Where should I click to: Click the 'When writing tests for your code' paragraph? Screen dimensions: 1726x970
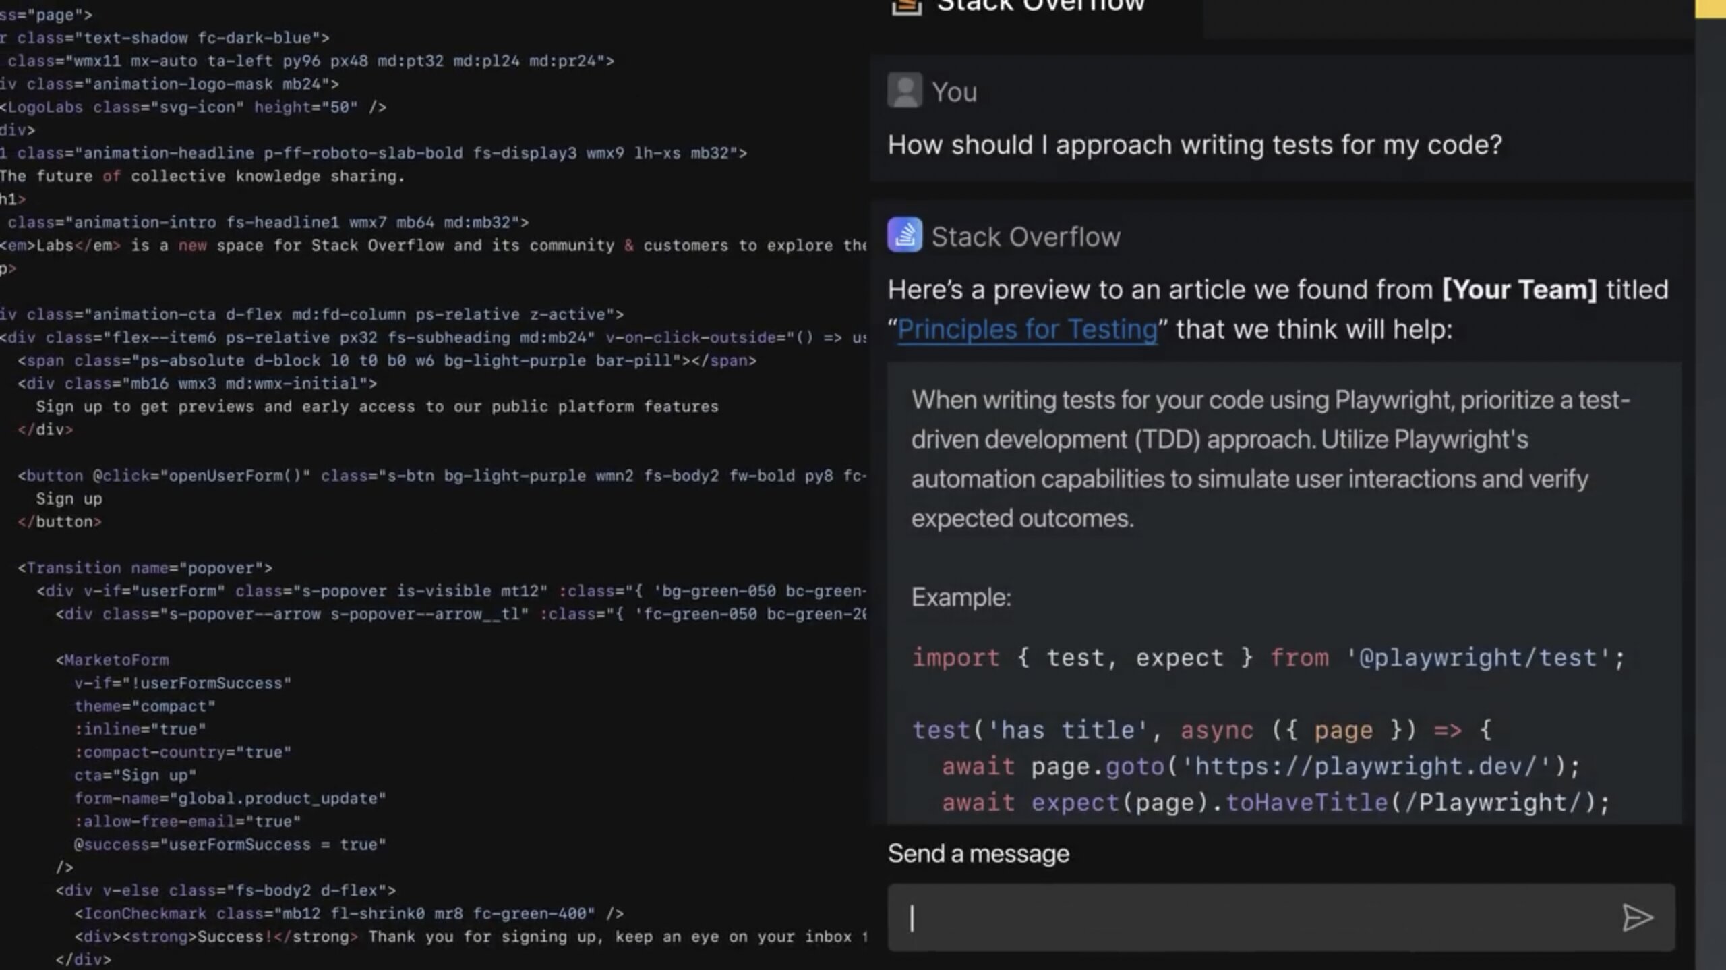pos(1271,459)
